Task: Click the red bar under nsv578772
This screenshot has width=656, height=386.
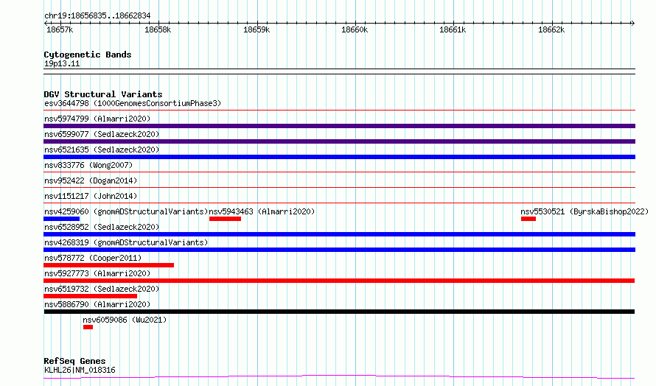Action: pyautogui.click(x=109, y=265)
